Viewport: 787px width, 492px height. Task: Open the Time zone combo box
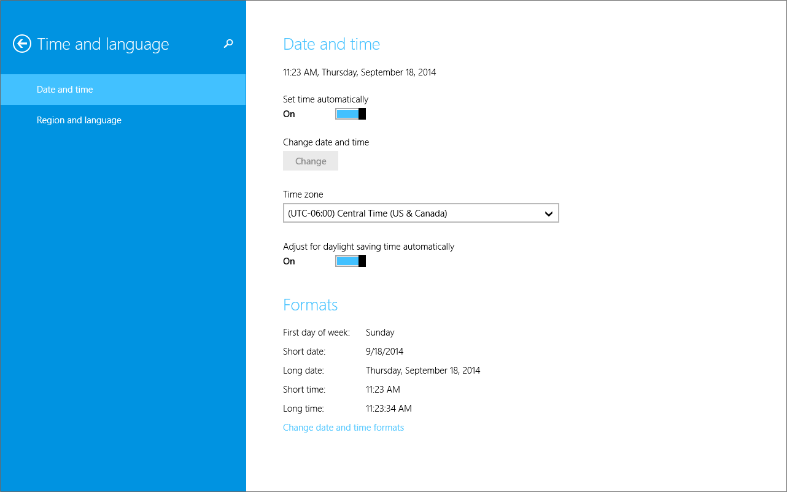421,213
